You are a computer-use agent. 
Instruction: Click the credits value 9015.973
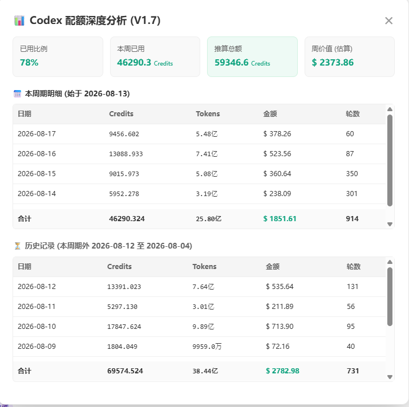coord(124,174)
